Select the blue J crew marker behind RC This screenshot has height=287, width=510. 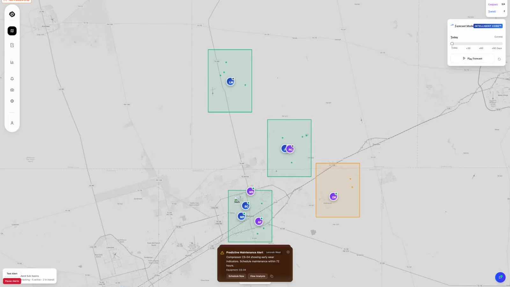pos(283,149)
